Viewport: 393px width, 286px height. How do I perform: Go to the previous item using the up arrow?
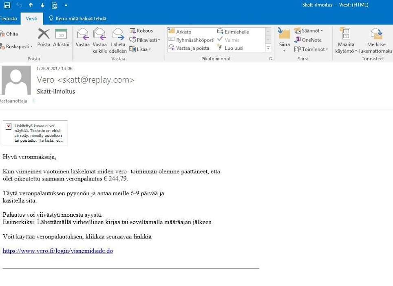click(x=31, y=5)
